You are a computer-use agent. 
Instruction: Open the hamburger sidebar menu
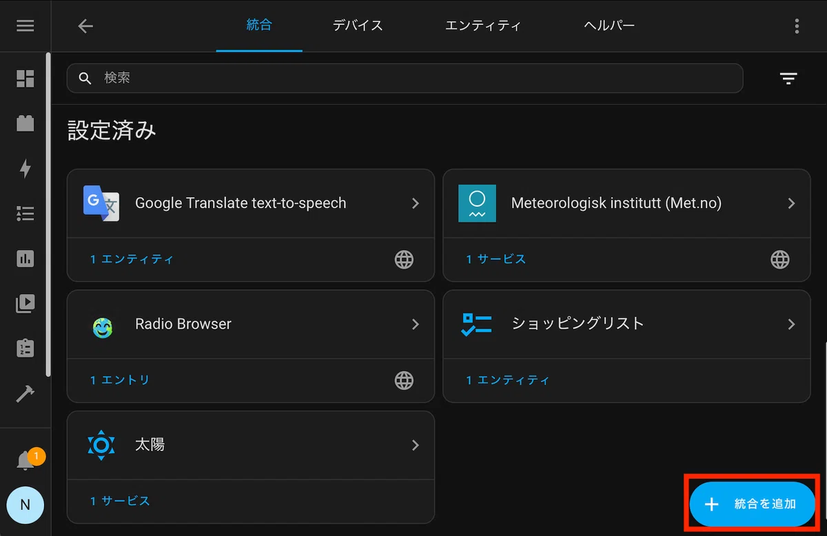coord(25,26)
